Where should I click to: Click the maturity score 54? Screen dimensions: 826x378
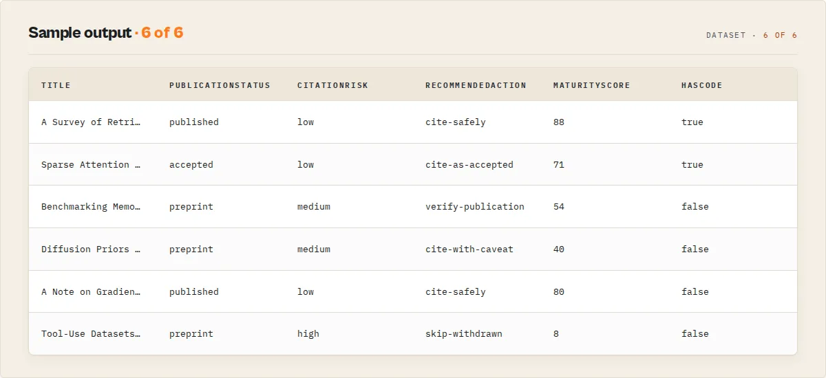[559, 207]
